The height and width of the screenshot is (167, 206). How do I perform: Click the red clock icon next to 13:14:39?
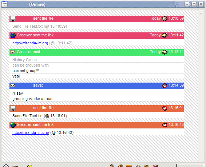coord(165,86)
